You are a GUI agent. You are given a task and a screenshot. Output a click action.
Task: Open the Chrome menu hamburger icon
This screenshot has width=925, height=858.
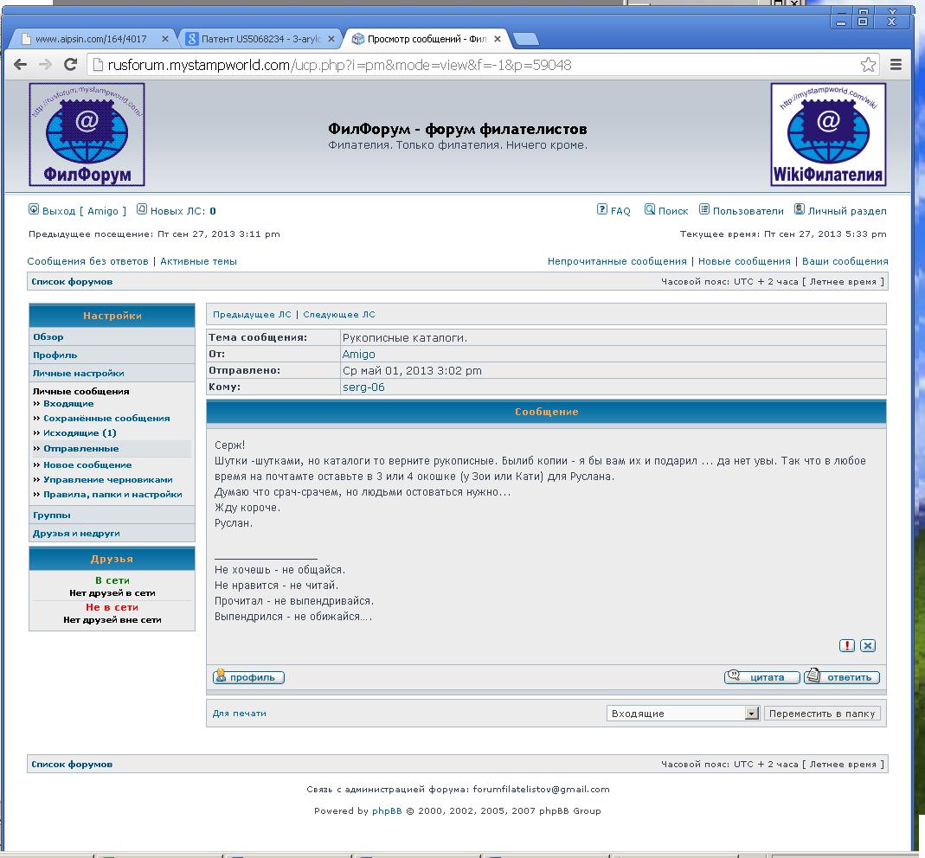click(896, 65)
